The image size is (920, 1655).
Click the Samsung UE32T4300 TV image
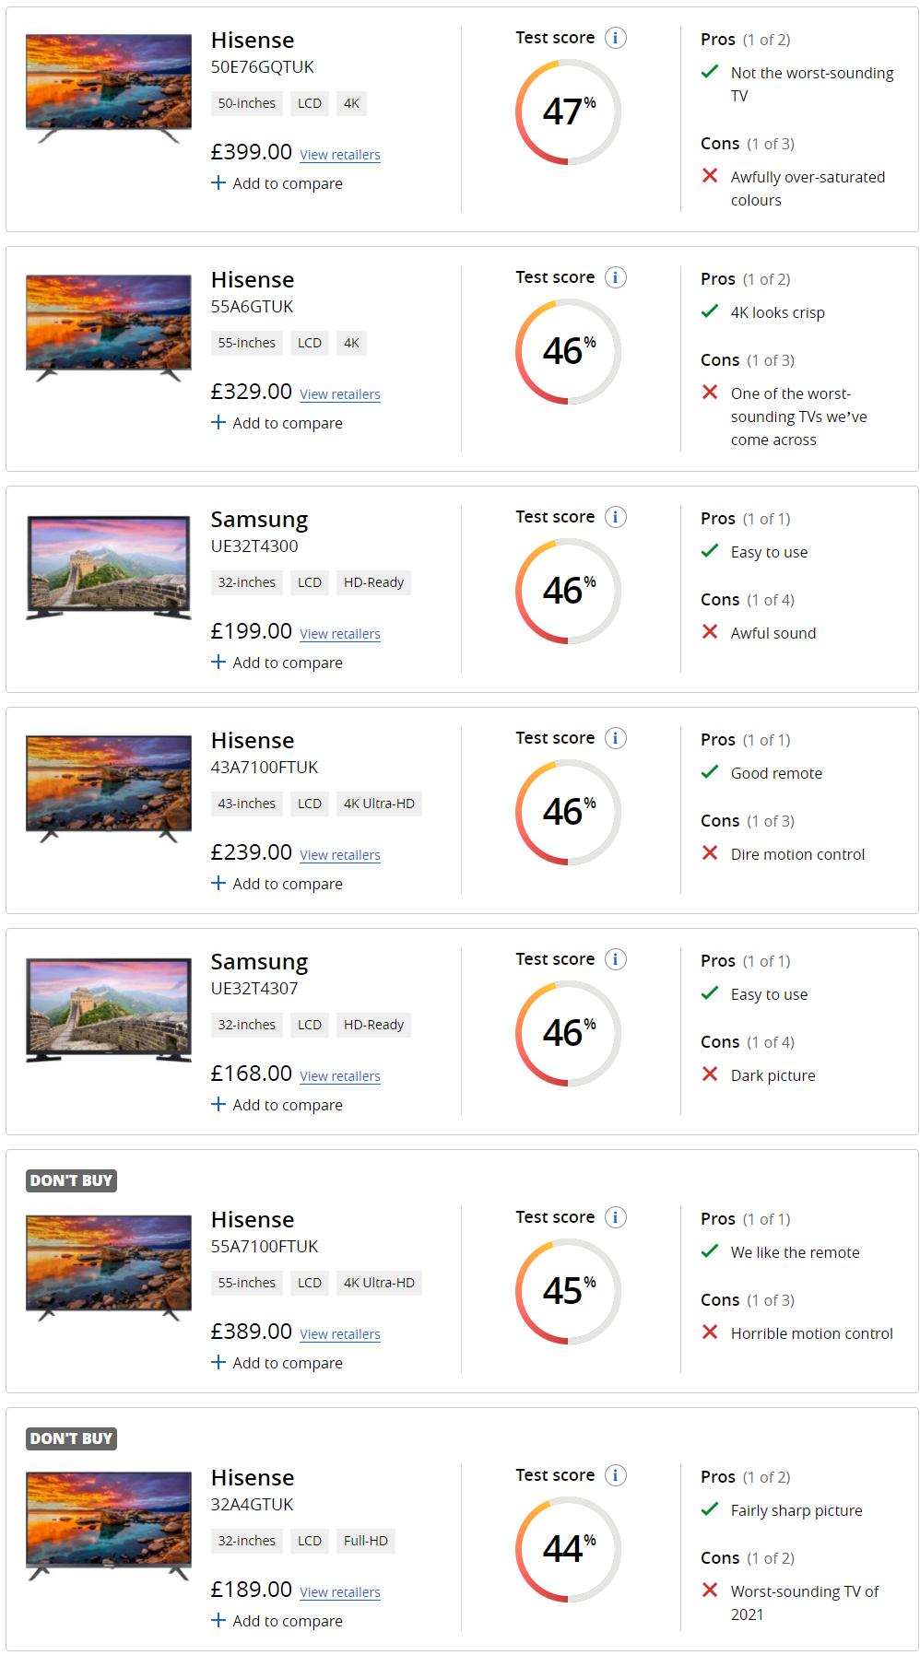(109, 567)
